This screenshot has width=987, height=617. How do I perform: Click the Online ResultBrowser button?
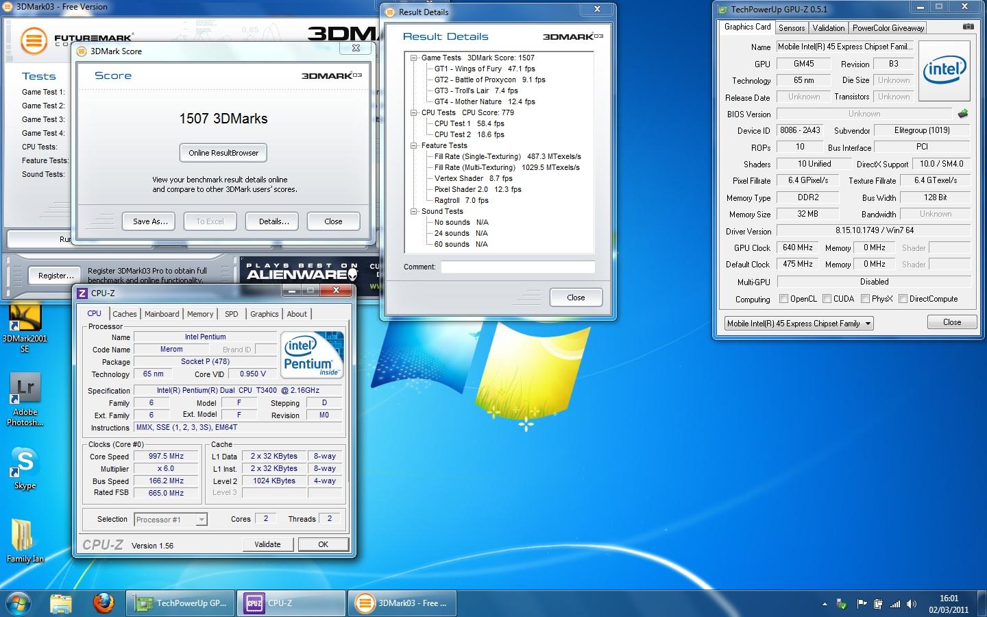pyautogui.click(x=223, y=153)
